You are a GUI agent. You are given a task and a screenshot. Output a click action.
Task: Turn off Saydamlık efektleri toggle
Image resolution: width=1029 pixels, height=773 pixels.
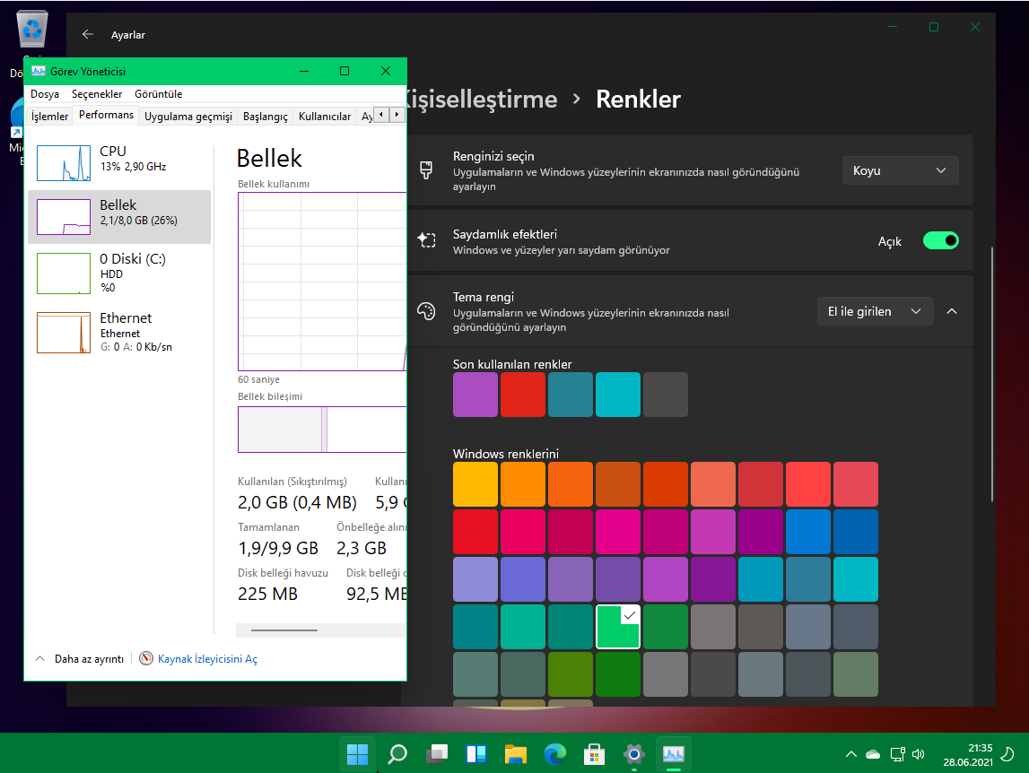pyautogui.click(x=940, y=240)
